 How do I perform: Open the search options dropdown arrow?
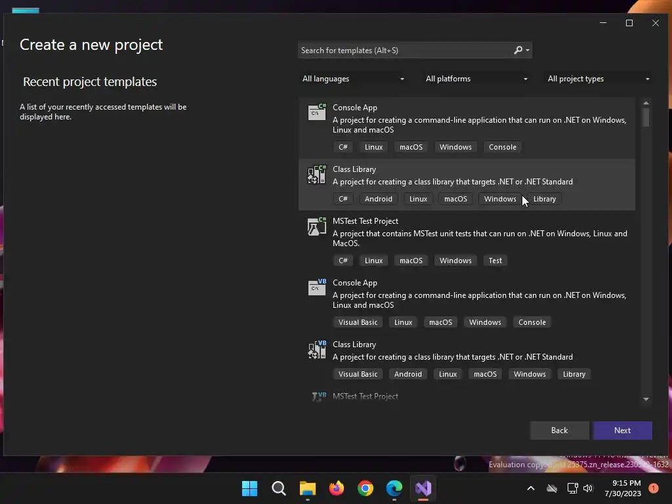528,50
